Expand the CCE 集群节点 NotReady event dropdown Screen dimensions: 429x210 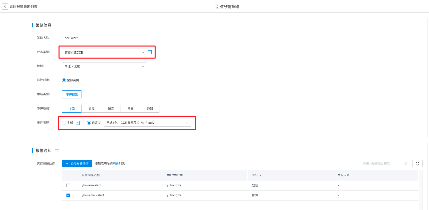point(147,123)
